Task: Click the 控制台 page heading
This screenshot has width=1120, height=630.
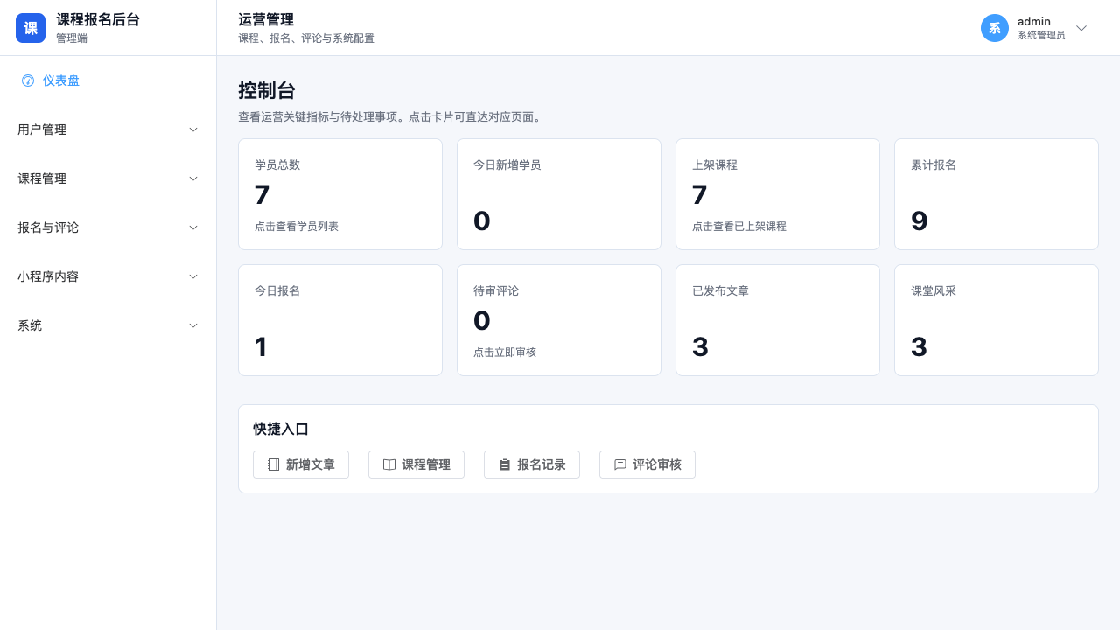Action: (x=267, y=91)
